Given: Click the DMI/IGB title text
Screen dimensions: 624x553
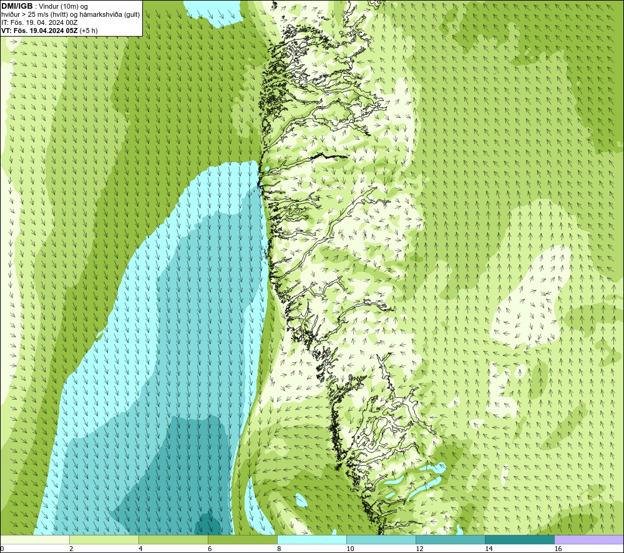Looking at the screenshot, I should click(x=17, y=6).
